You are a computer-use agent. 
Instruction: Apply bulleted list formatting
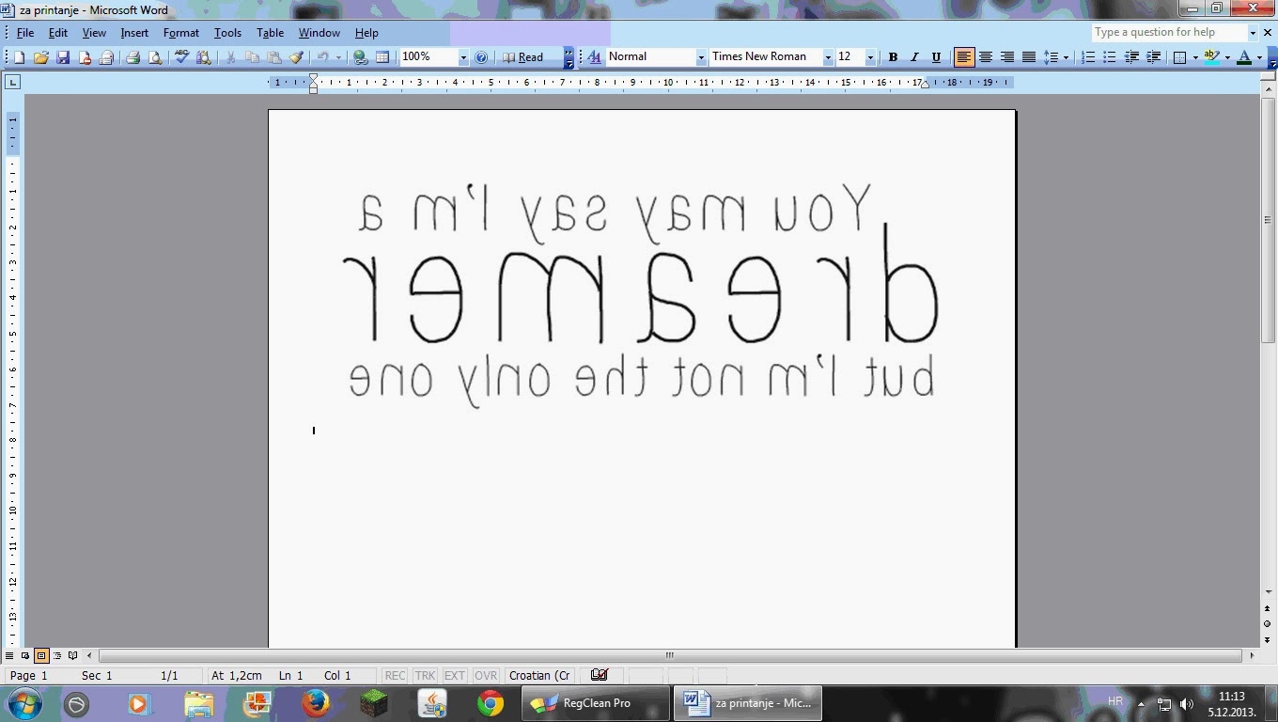point(1110,57)
